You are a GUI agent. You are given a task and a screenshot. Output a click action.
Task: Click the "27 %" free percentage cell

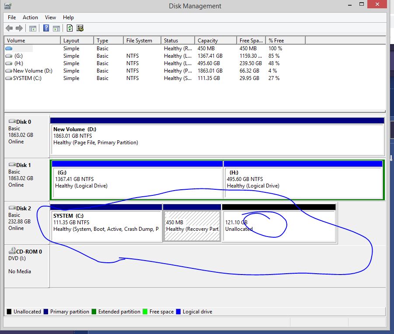tap(274, 78)
